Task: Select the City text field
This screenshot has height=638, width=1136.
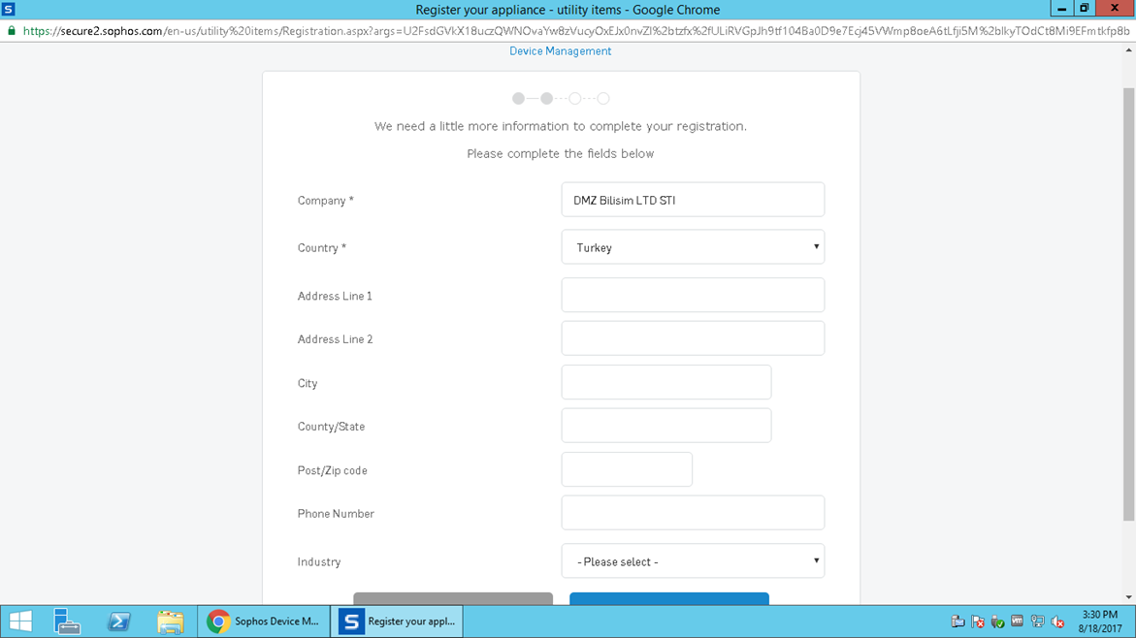Action: point(665,382)
